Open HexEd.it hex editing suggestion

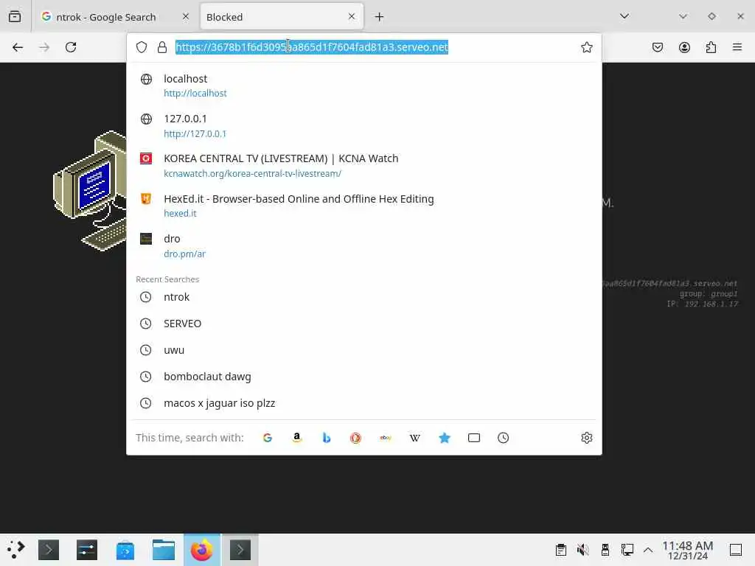tap(364, 206)
